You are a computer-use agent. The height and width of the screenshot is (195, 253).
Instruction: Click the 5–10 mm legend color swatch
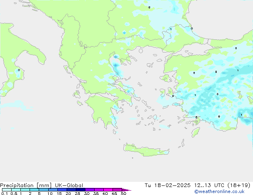click(x=43, y=190)
